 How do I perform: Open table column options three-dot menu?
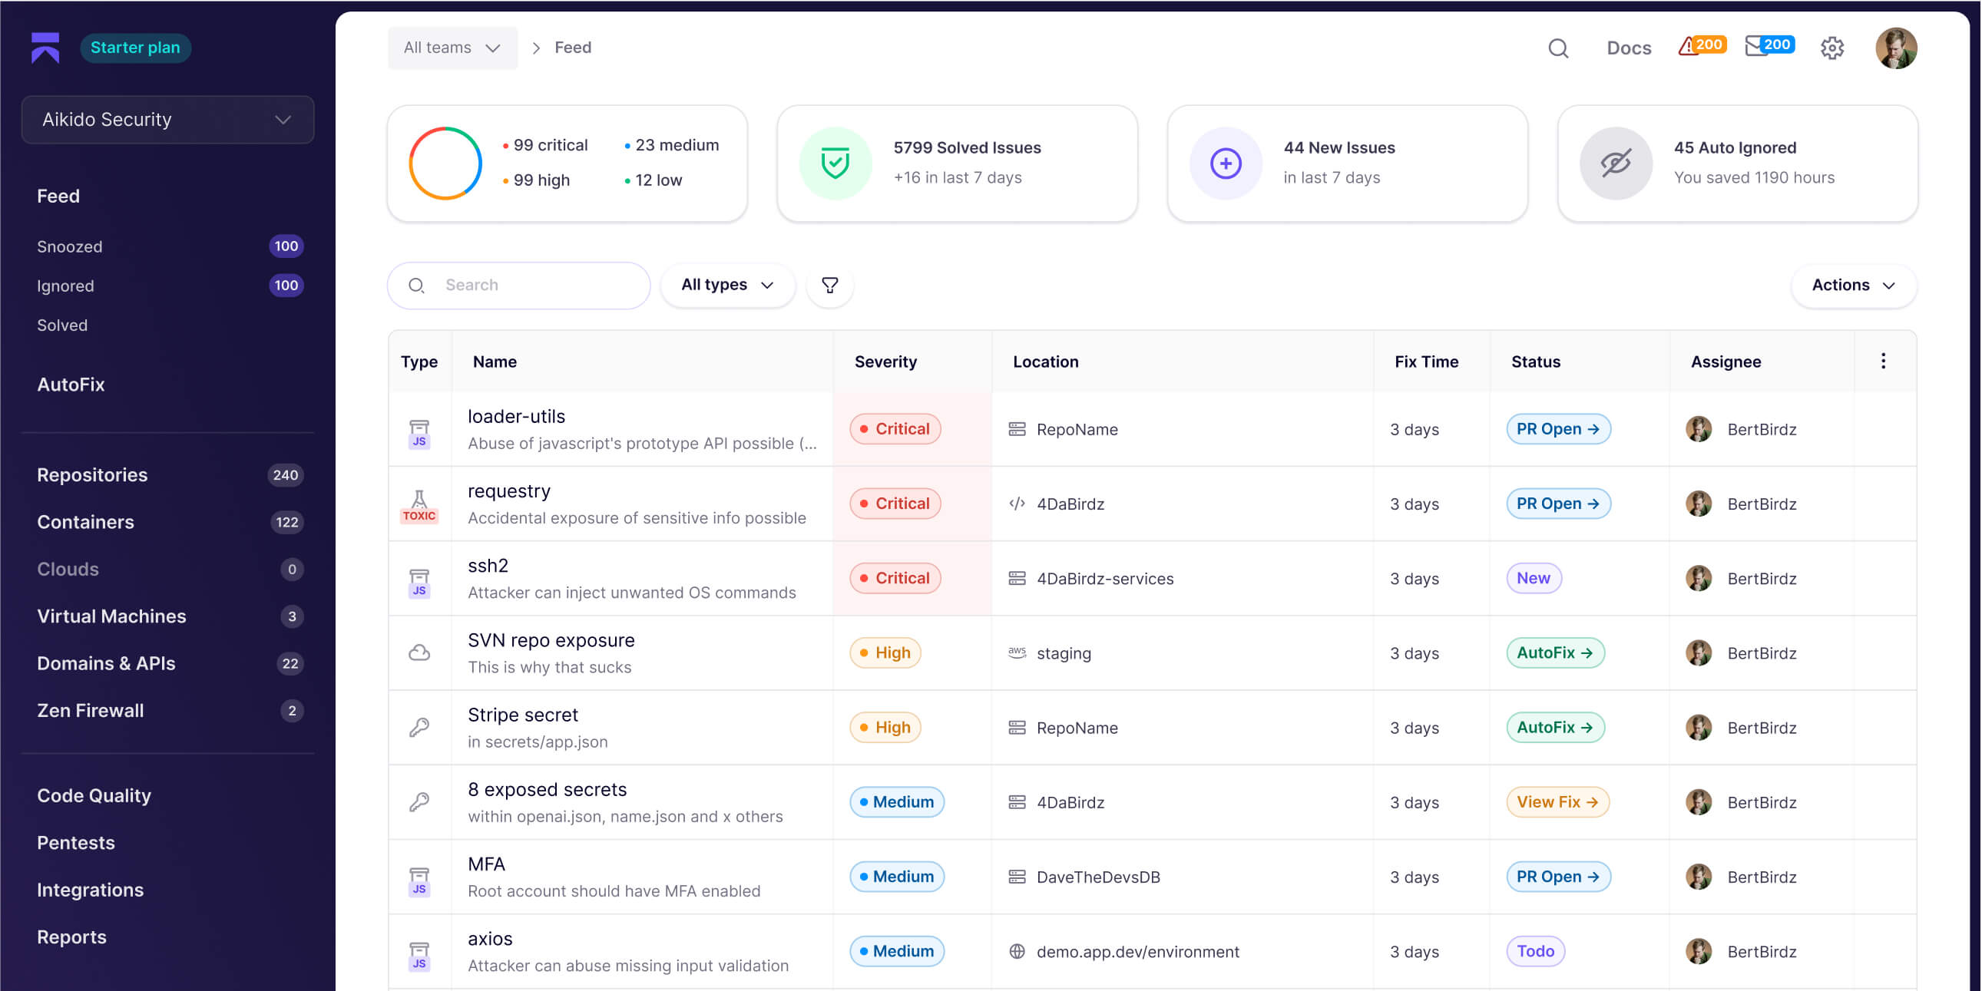(x=1883, y=361)
